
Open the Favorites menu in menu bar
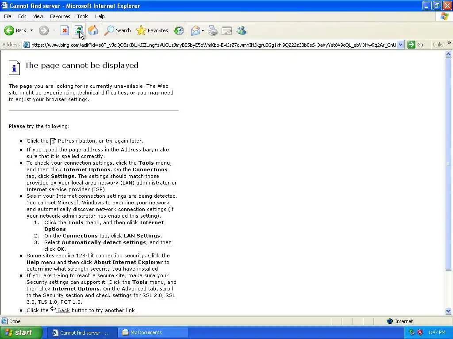coord(60,16)
